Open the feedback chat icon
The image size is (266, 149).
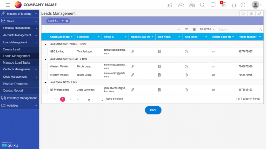(x=213, y=5)
